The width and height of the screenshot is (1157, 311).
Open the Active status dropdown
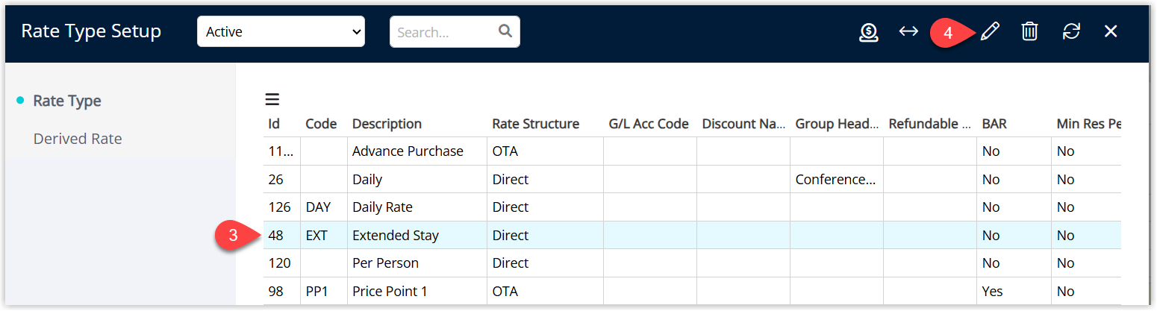(281, 31)
